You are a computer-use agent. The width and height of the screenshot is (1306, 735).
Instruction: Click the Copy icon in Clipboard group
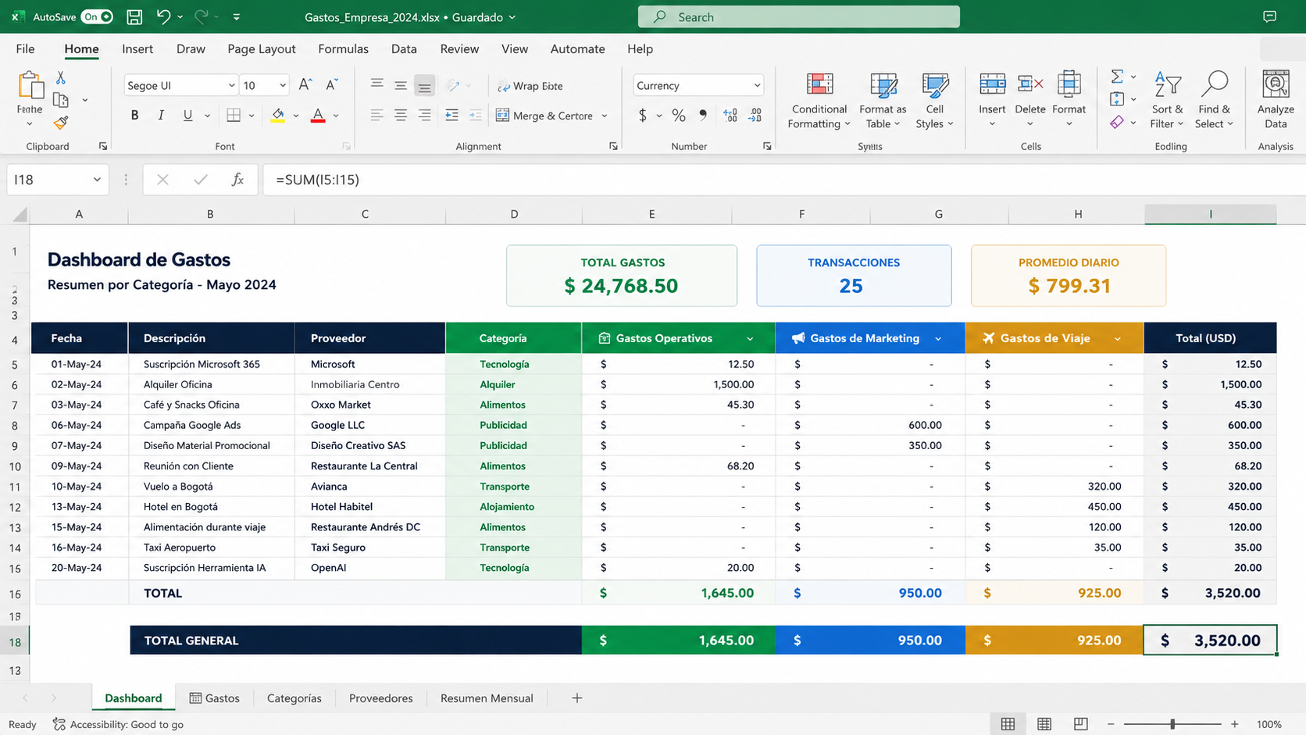point(61,100)
